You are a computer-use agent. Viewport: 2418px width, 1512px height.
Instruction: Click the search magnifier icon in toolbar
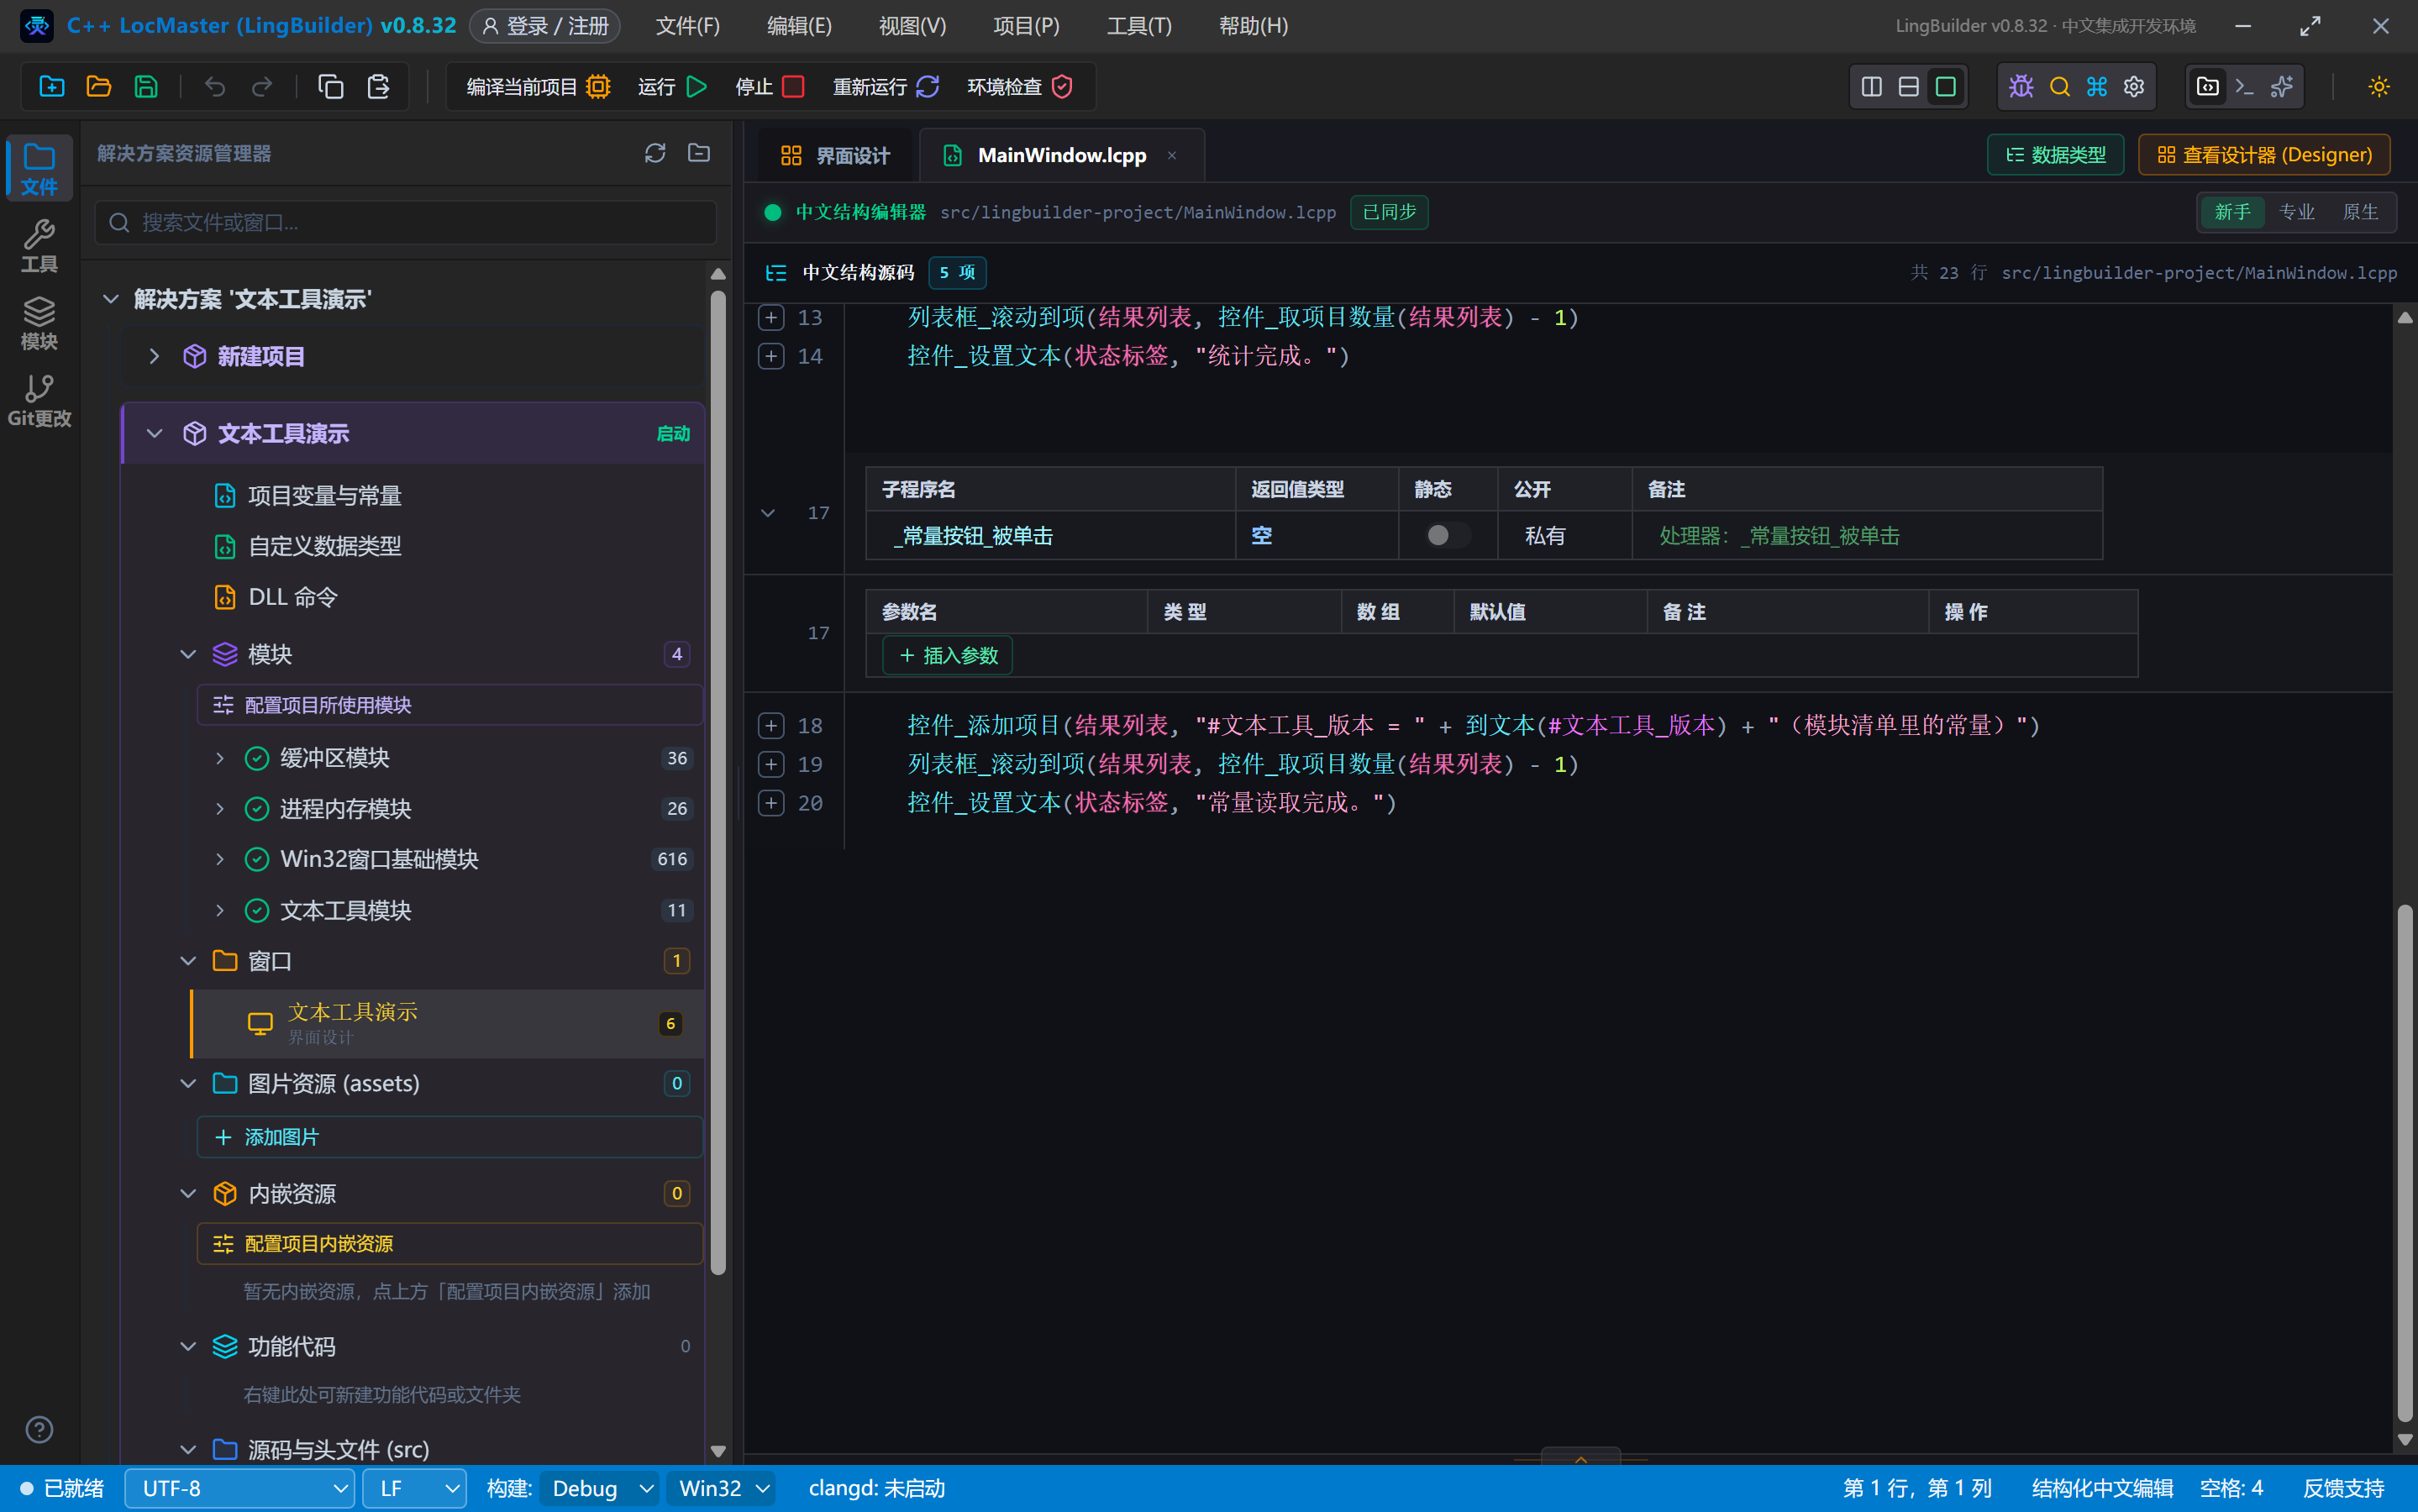(x=2059, y=87)
